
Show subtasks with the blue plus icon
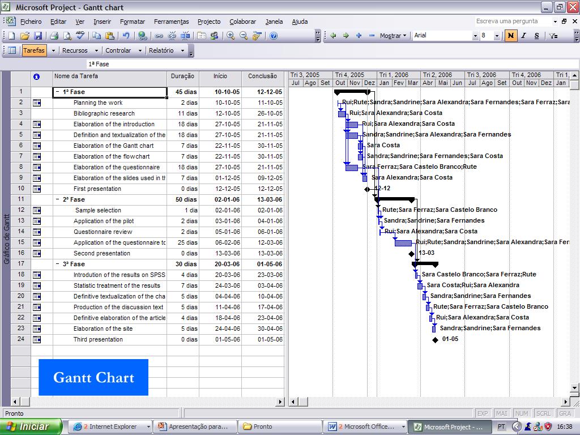(x=359, y=36)
